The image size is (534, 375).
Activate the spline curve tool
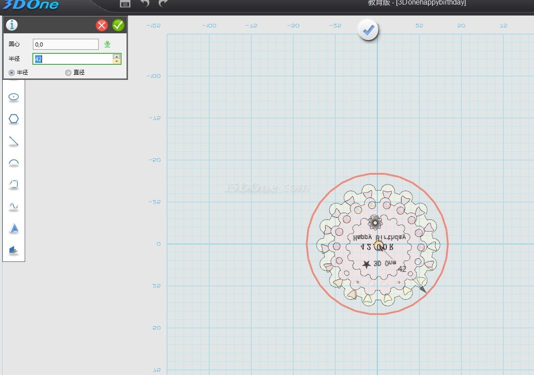14,207
